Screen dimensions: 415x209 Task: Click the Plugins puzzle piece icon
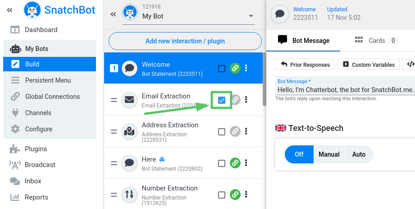coord(14,149)
